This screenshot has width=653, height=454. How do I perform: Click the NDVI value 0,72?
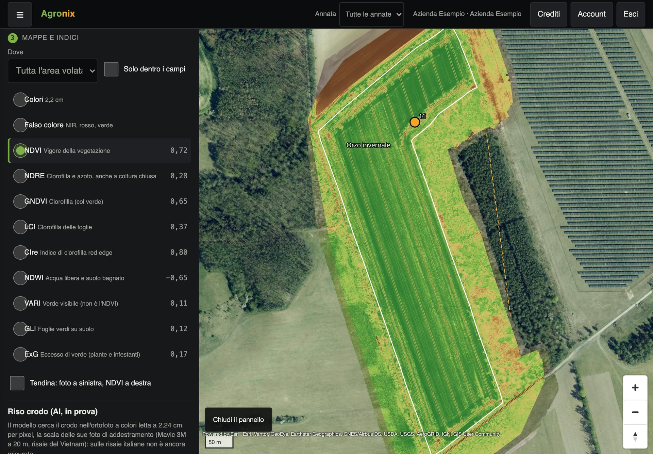point(179,150)
